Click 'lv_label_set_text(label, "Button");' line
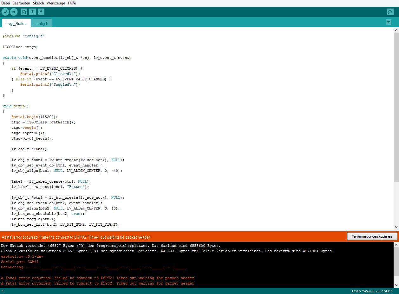The height and width of the screenshot is (294, 399). 50,187
